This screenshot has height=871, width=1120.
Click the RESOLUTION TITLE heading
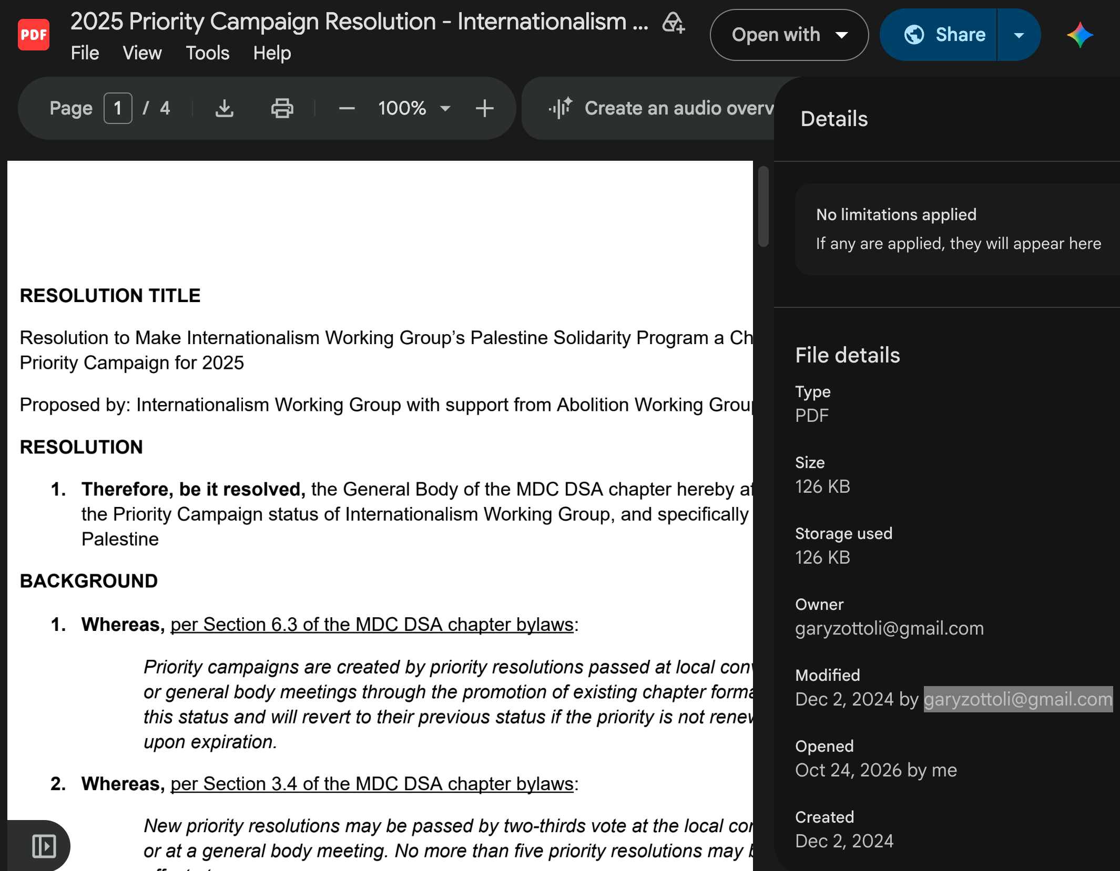tap(110, 296)
